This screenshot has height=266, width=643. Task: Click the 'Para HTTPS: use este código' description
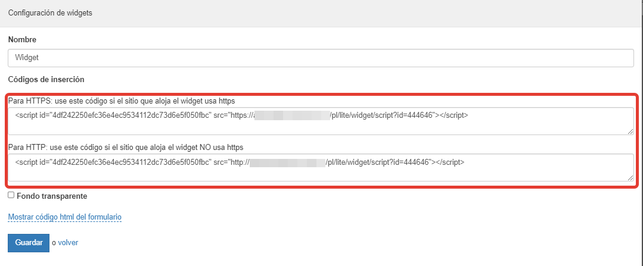pyautogui.click(x=122, y=101)
